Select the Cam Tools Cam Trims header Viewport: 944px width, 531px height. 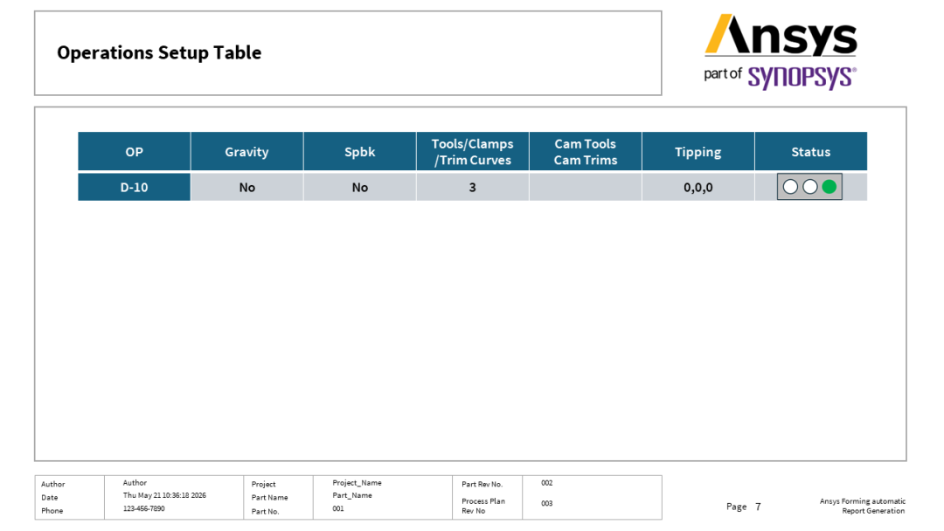coord(585,152)
